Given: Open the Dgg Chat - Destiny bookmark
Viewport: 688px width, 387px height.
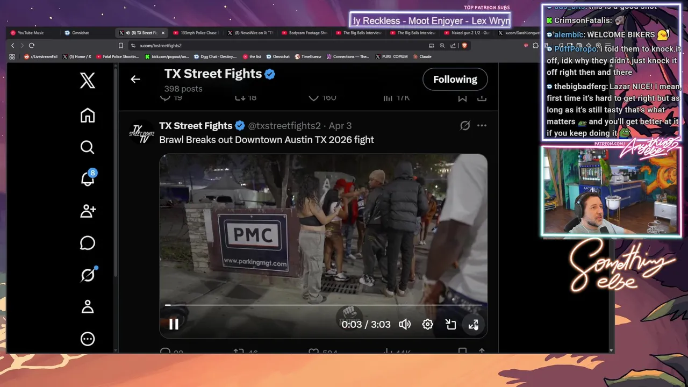Looking at the screenshot, I should (215, 56).
